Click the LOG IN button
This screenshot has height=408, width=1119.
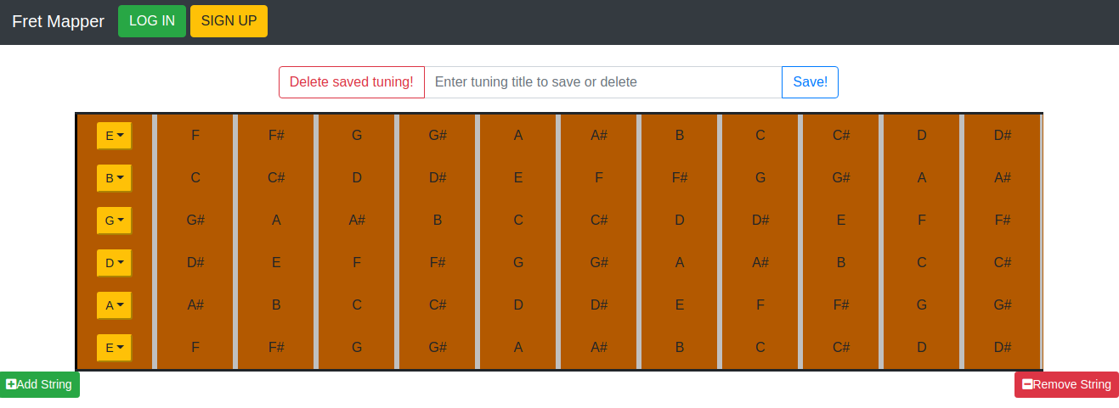(x=151, y=21)
